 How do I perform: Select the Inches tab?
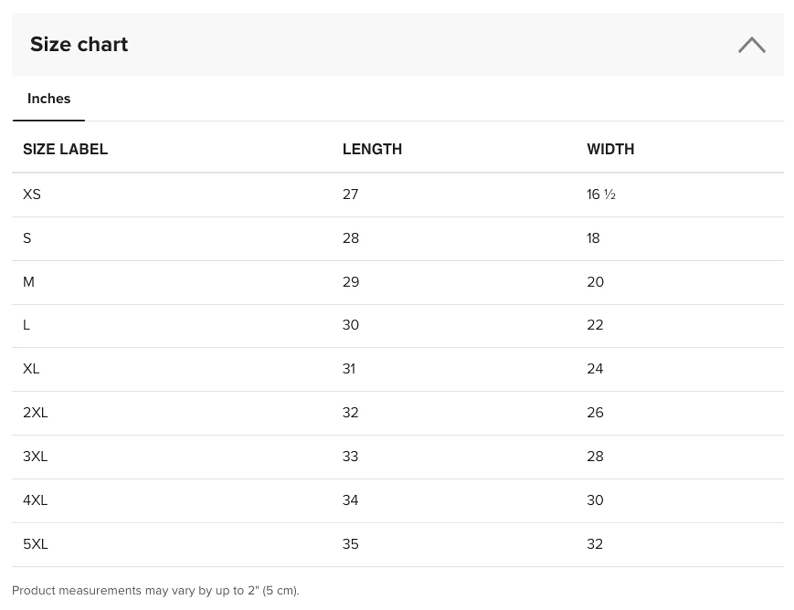pos(49,99)
